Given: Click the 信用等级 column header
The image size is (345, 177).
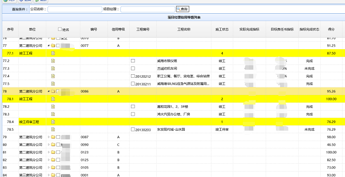Looking at the screenshot, I should tap(118, 29).
